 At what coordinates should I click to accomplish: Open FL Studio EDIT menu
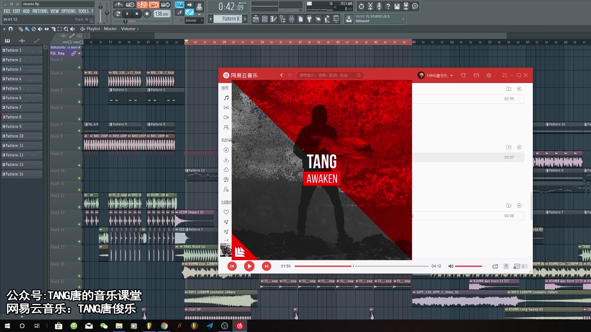[x=16, y=11]
